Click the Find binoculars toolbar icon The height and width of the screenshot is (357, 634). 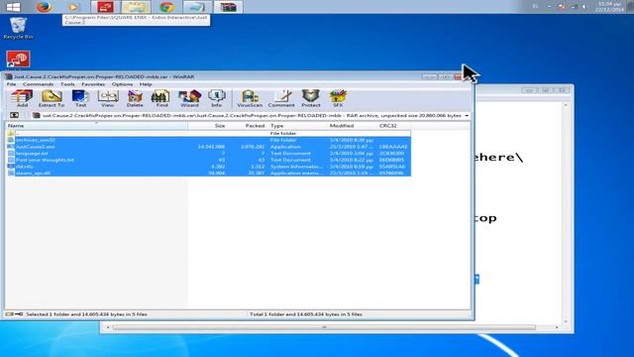pos(161,98)
